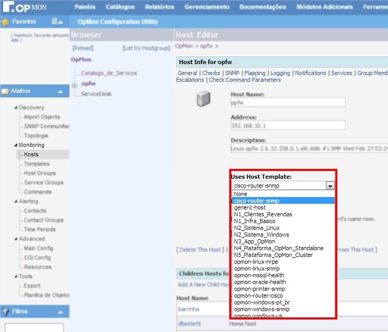Collapse the Atalhos panel arrow
The image size is (388, 332).
pos(60,91)
